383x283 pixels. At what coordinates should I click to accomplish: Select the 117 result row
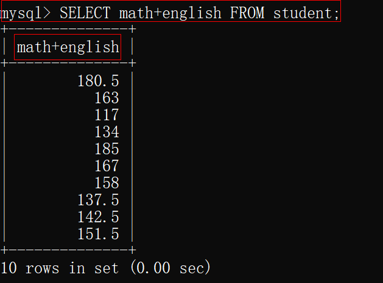(x=107, y=115)
